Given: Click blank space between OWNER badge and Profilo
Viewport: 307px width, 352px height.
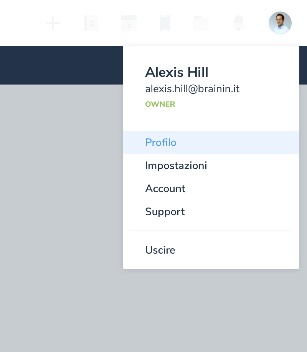Looking at the screenshot, I should tap(211, 120).
